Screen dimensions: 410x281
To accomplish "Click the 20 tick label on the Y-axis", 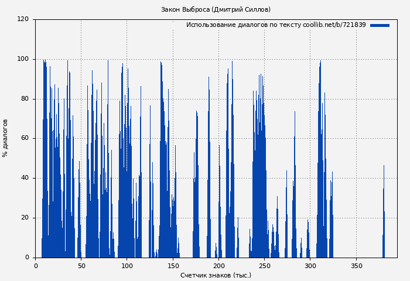I will [x=25, y=218].
